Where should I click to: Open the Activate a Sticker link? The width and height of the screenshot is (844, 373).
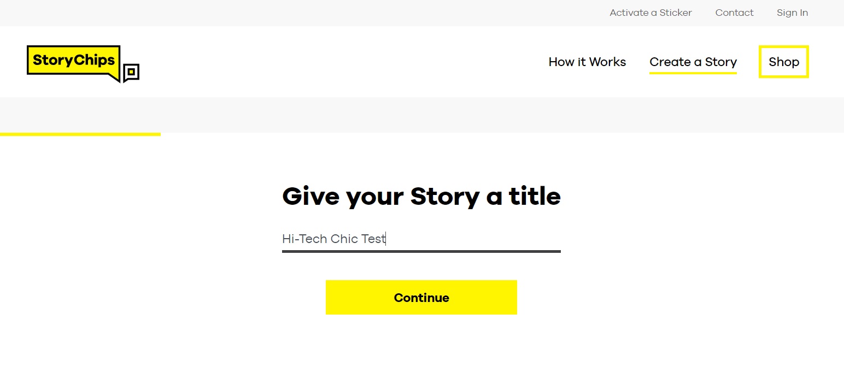pos(650,13)
